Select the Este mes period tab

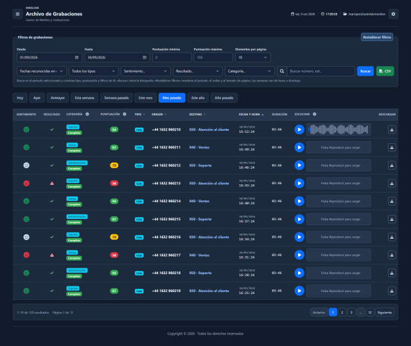[146, 98]
